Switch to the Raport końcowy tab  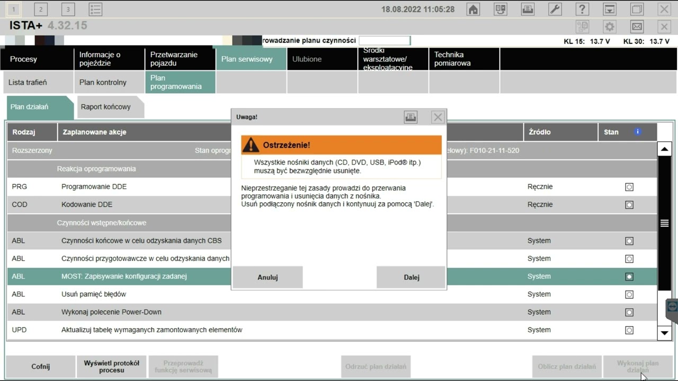coord(110,107)
